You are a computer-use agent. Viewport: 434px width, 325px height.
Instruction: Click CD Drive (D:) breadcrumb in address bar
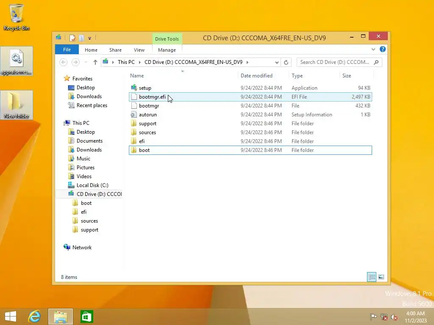(x=193, y=62)
